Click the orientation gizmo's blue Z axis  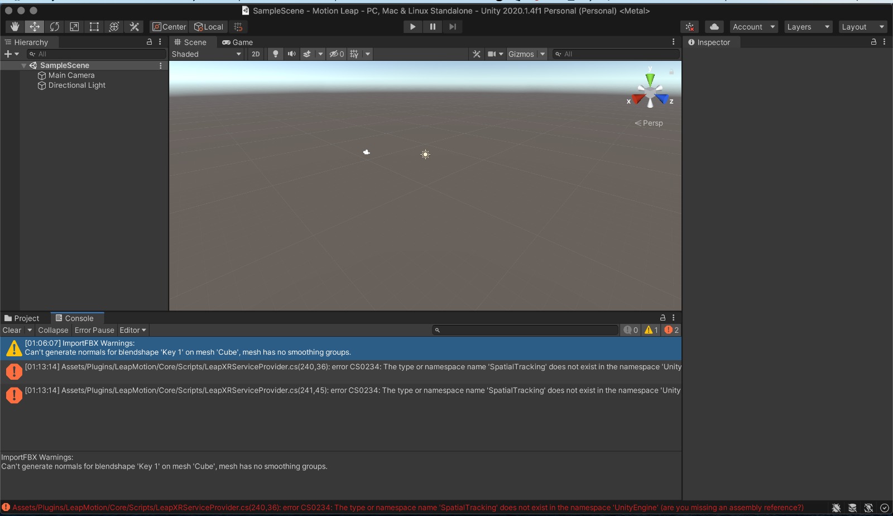[662, 99]
